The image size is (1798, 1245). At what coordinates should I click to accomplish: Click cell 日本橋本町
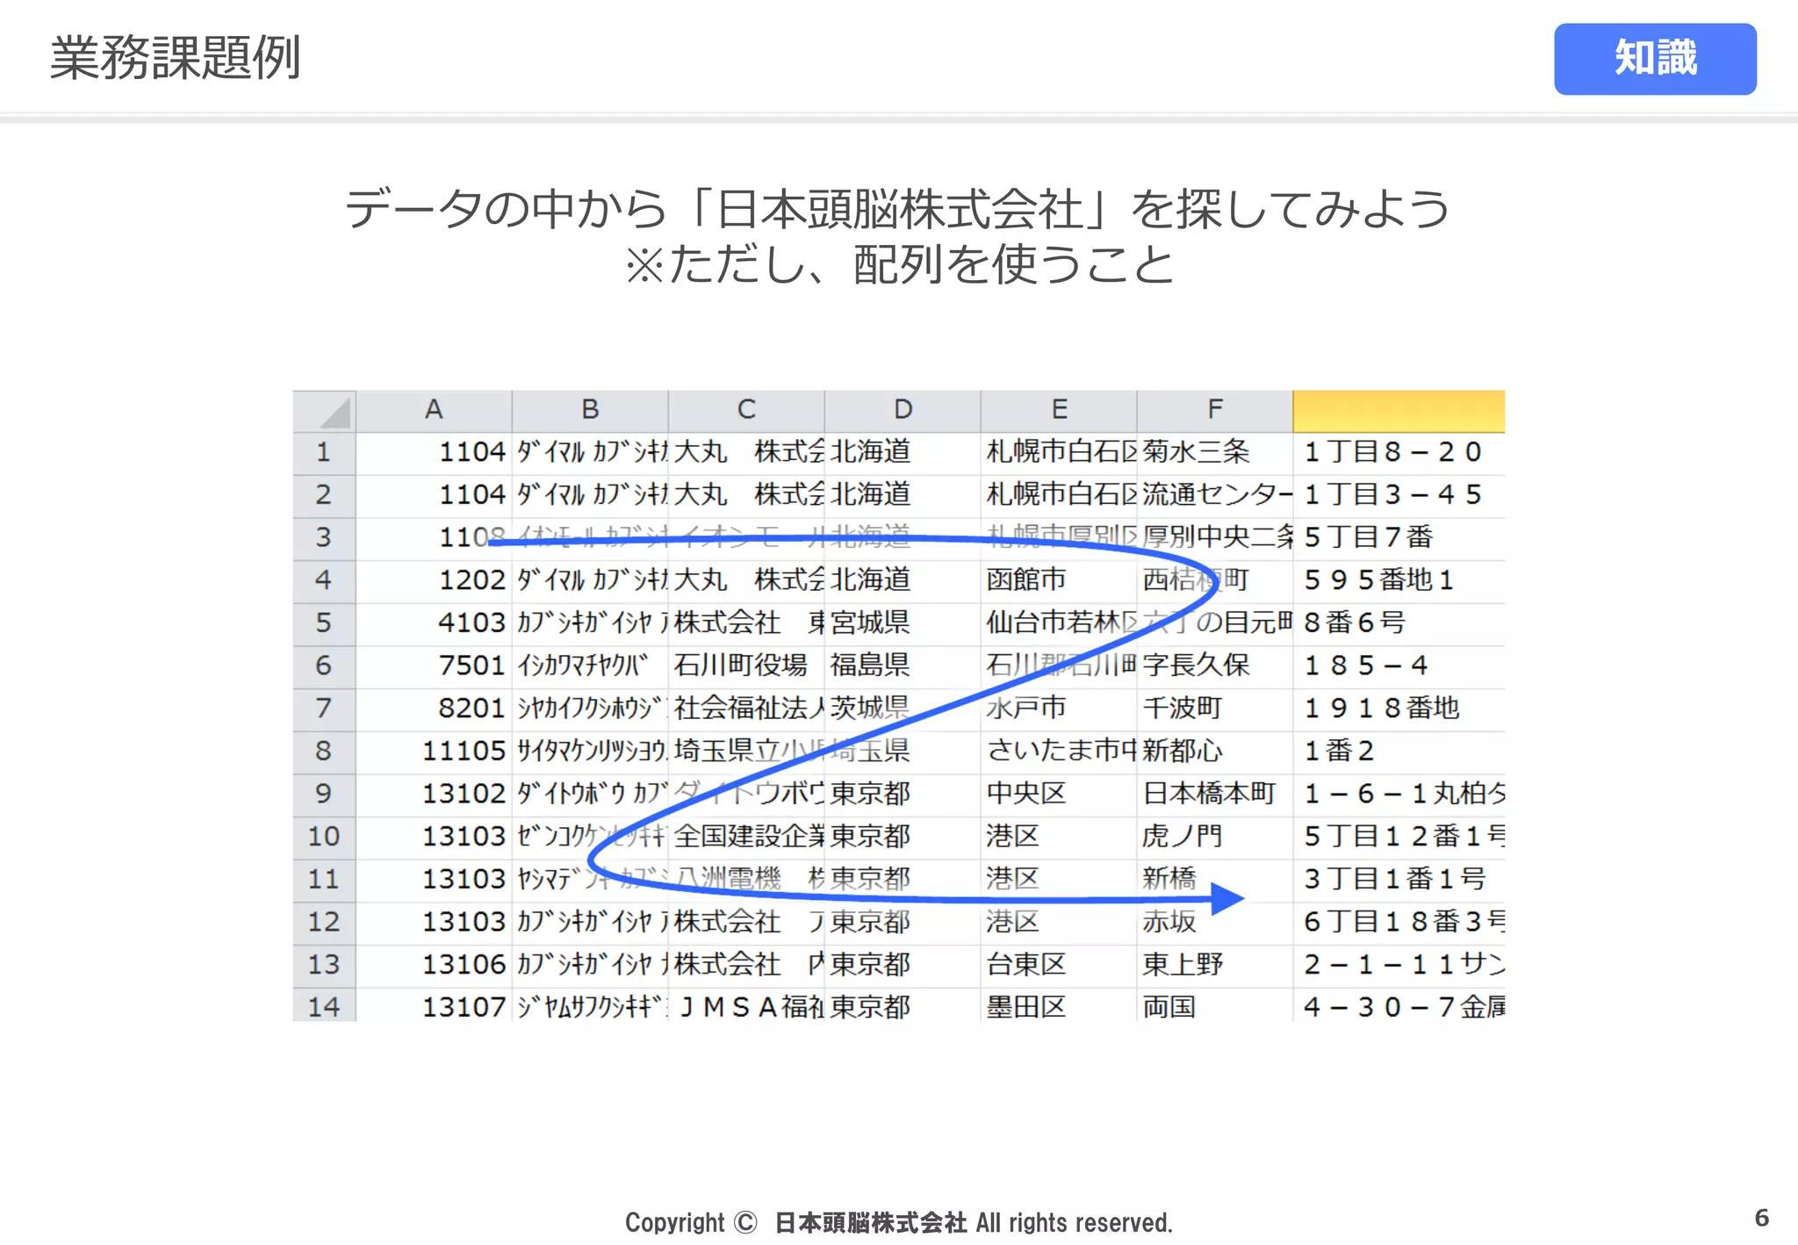[1215, 795]
